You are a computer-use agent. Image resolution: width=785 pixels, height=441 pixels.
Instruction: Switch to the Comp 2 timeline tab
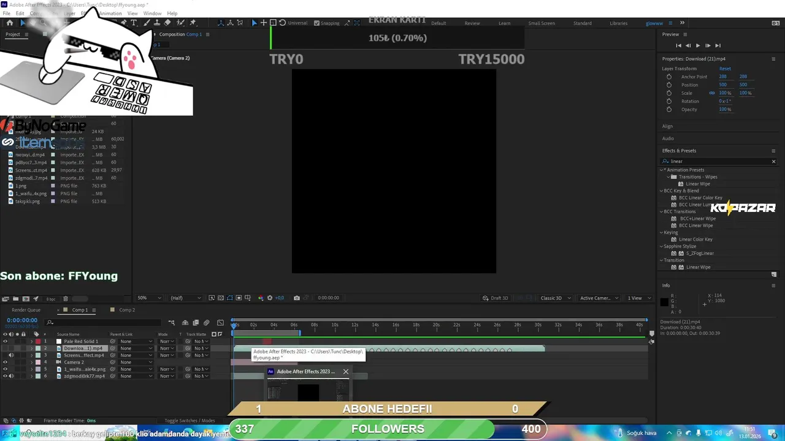click(x=127, y=310)
